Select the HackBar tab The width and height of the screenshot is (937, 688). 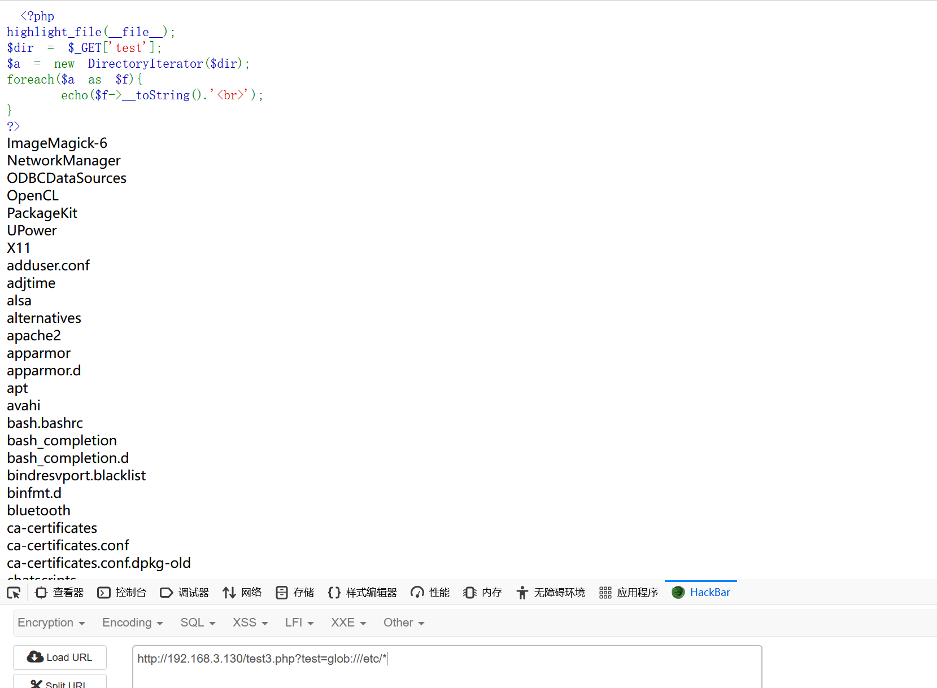[x=701, y=593]
